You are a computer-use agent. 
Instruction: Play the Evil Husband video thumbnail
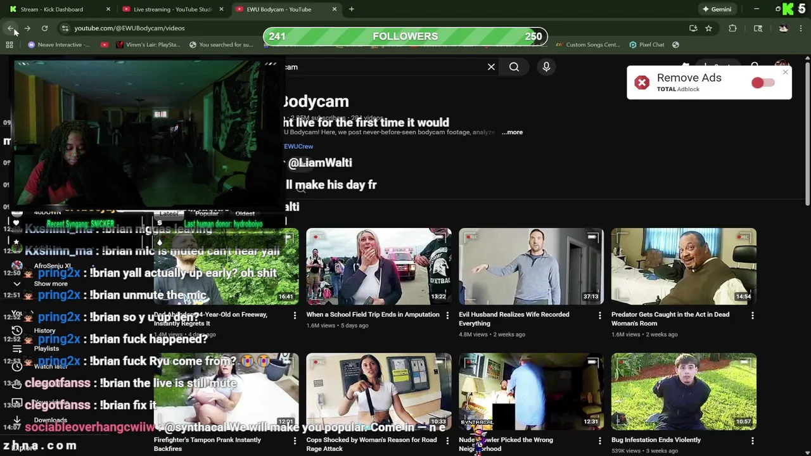pos(532,266)
